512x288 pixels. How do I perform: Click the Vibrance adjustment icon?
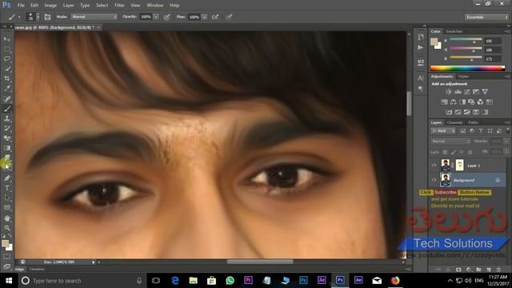click(x=486, y=92)
